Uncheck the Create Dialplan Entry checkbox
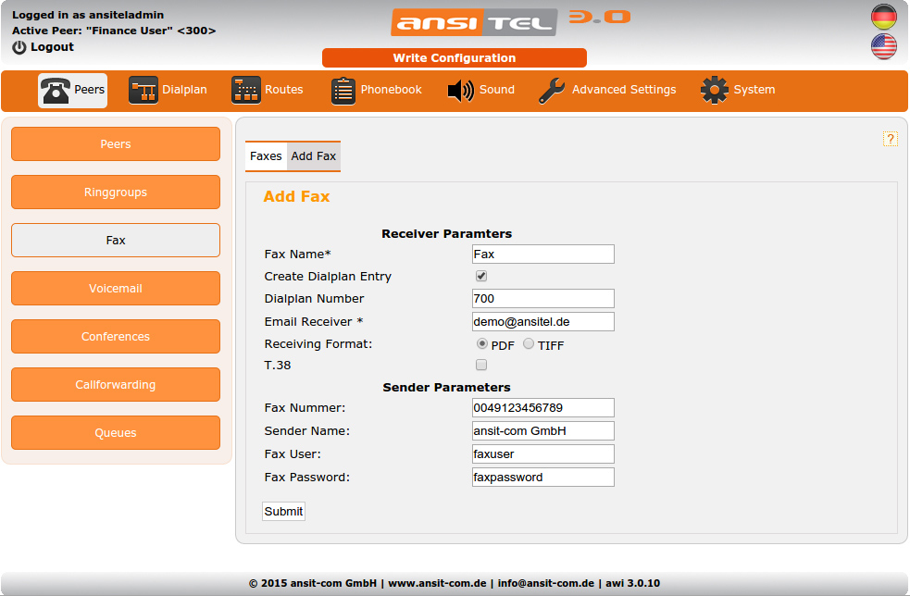 480,275
